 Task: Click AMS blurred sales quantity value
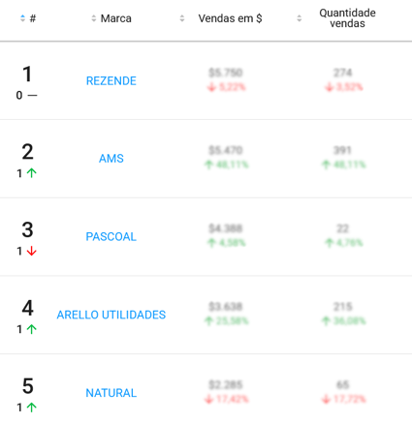click(x=342, y=150)
